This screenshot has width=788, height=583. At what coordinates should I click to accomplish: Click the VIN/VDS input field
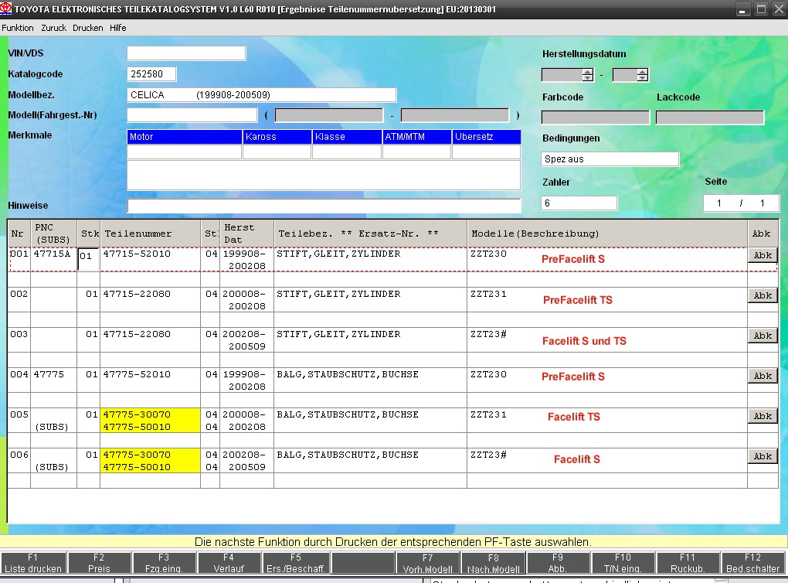[186, 53]
